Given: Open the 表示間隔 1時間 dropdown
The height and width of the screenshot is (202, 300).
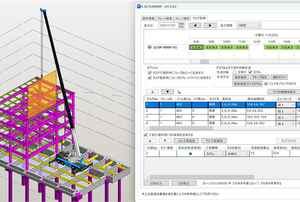Looking at the screenshot, I should 249,25.
